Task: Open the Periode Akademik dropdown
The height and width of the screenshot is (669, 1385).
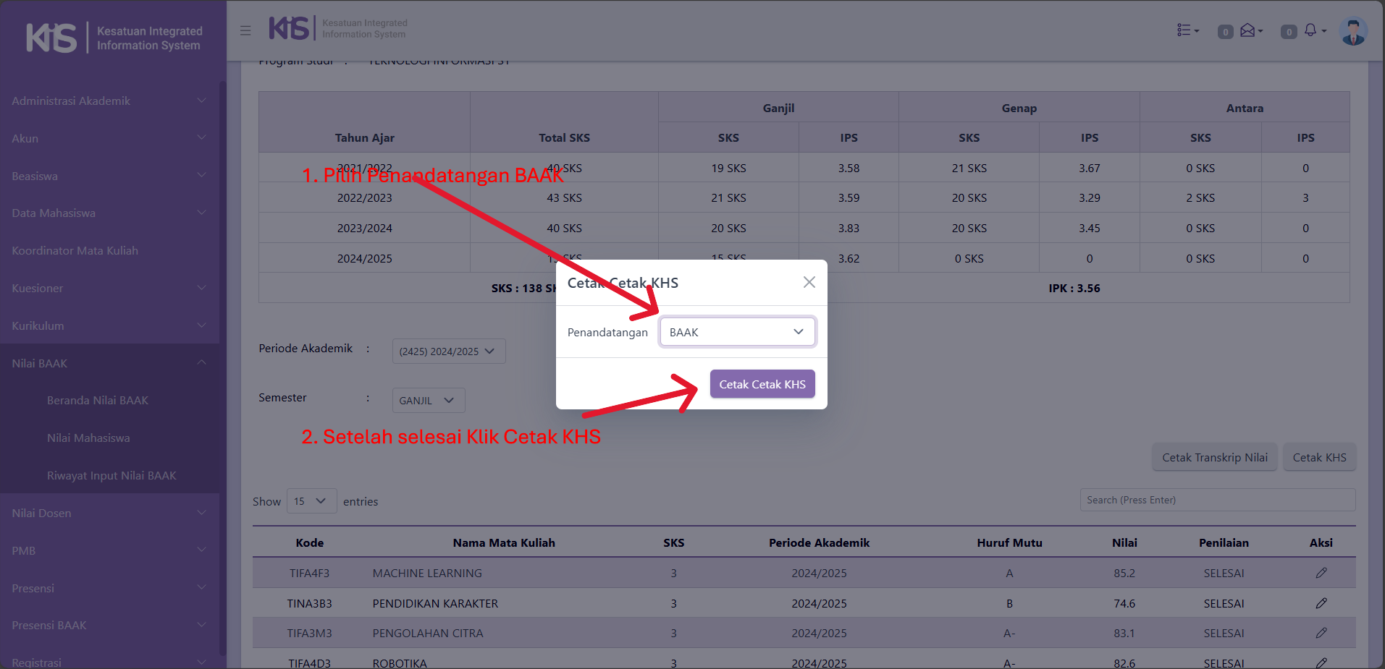Action: coord(448,351)
